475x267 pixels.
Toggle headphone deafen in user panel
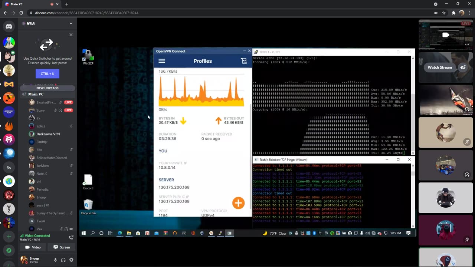pyautogui.click(x=63, y=260)
